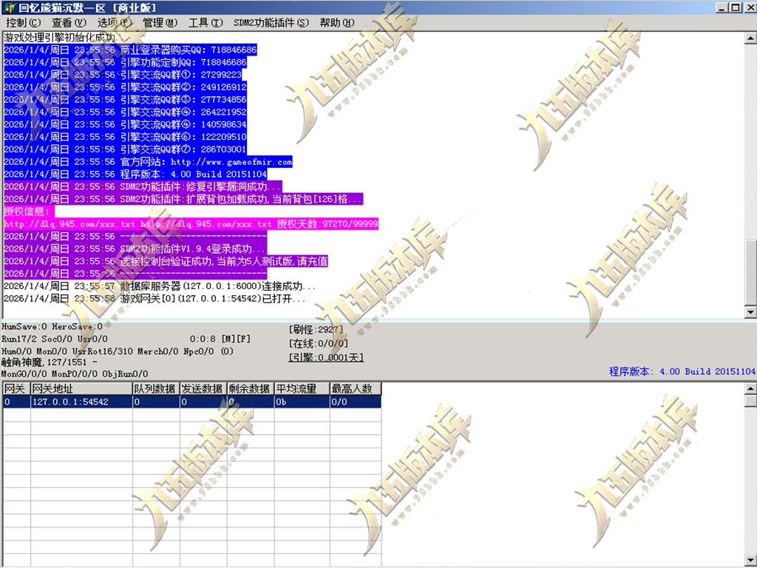Viewport: 757px width, 568px height.
Task: Maximize the game server window
Action: (735, 7)
